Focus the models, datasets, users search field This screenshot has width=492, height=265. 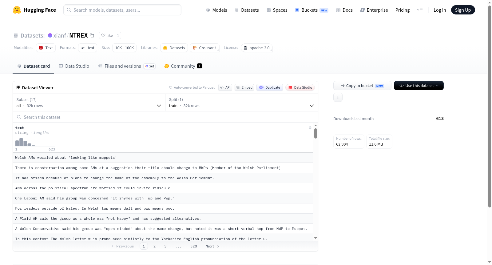point(122,10)
